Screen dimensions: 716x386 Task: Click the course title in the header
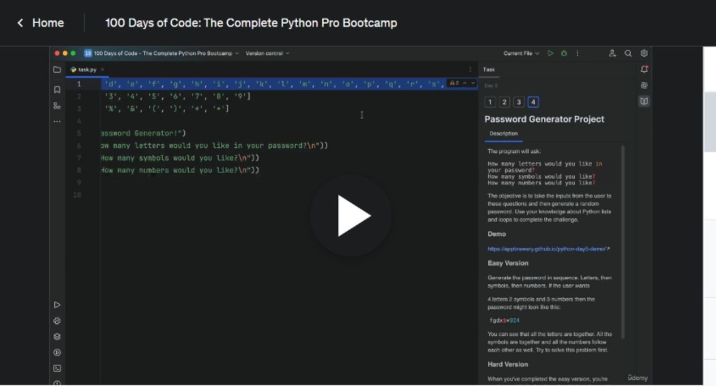pos(251,23)
